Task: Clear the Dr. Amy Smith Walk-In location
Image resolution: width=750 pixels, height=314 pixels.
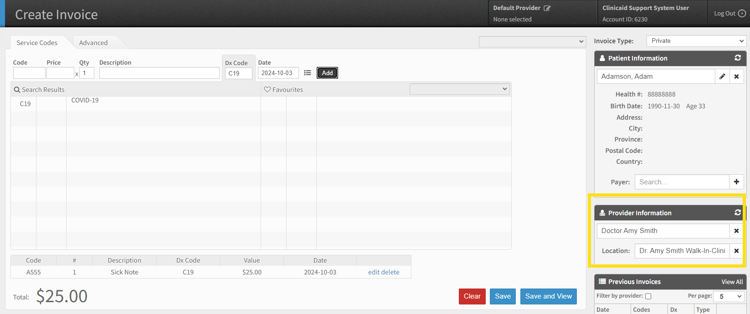Action: 737,251
